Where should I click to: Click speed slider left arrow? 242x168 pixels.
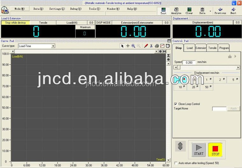coord(176,67)
